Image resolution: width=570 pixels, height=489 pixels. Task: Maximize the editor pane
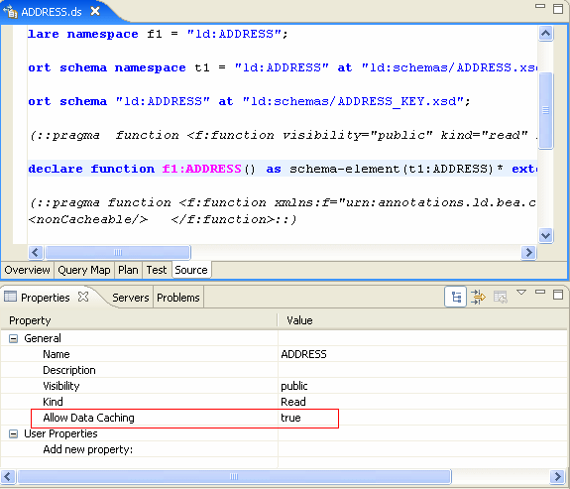[x=558, y=8]
